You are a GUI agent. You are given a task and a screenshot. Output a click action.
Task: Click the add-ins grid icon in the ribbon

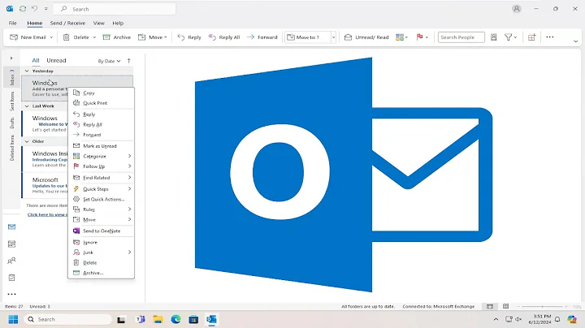[x=531, y=37]
